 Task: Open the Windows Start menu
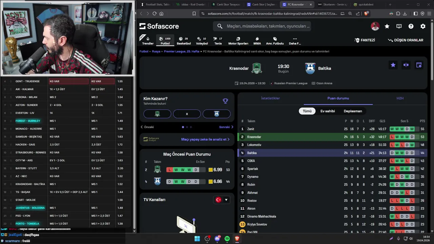pyautogui.click(x=197, y=239)
